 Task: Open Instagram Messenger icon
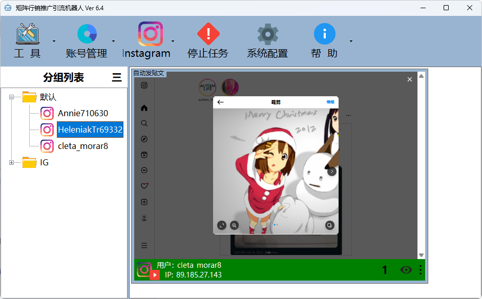(144, 170)
